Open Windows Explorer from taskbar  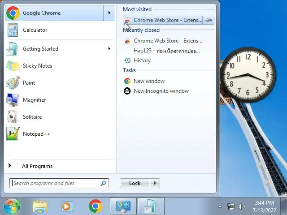[x=40, y=206]
